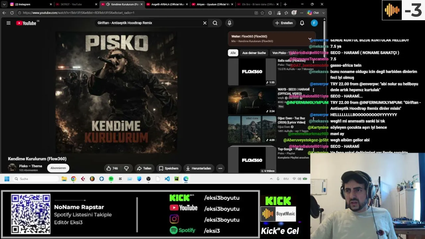The image size is (425, 239).
Task: Go back in browser history
Action: tap(4, 13)
